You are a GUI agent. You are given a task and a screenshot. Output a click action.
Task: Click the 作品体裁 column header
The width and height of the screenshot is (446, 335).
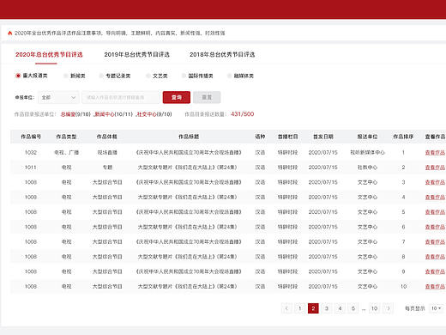click(x=106, y=137)
